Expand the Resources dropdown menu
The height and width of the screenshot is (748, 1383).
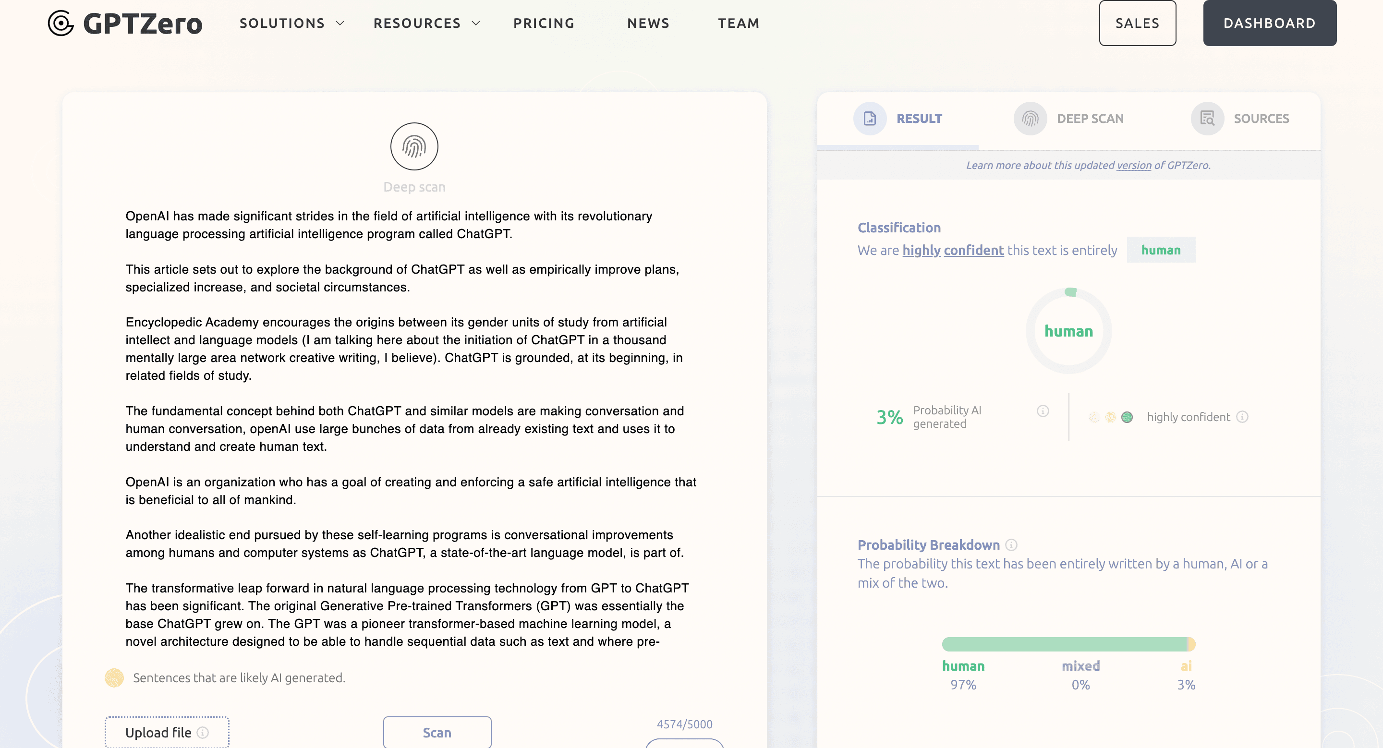[x=426, y=23]
